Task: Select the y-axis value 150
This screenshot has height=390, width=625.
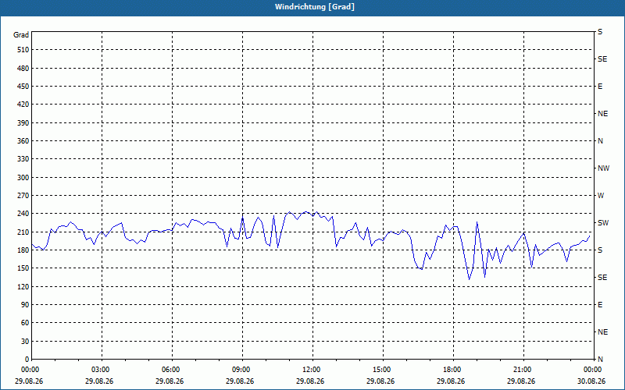Action: click(23, 268)
